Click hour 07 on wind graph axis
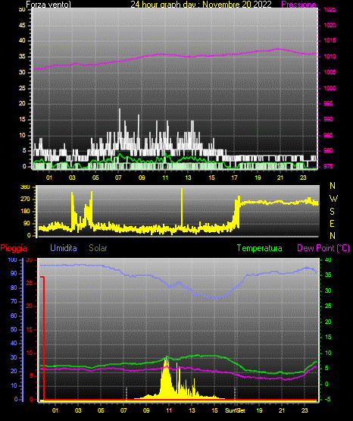Viewport: 353px width, 421px height. (x=118, y=178)
